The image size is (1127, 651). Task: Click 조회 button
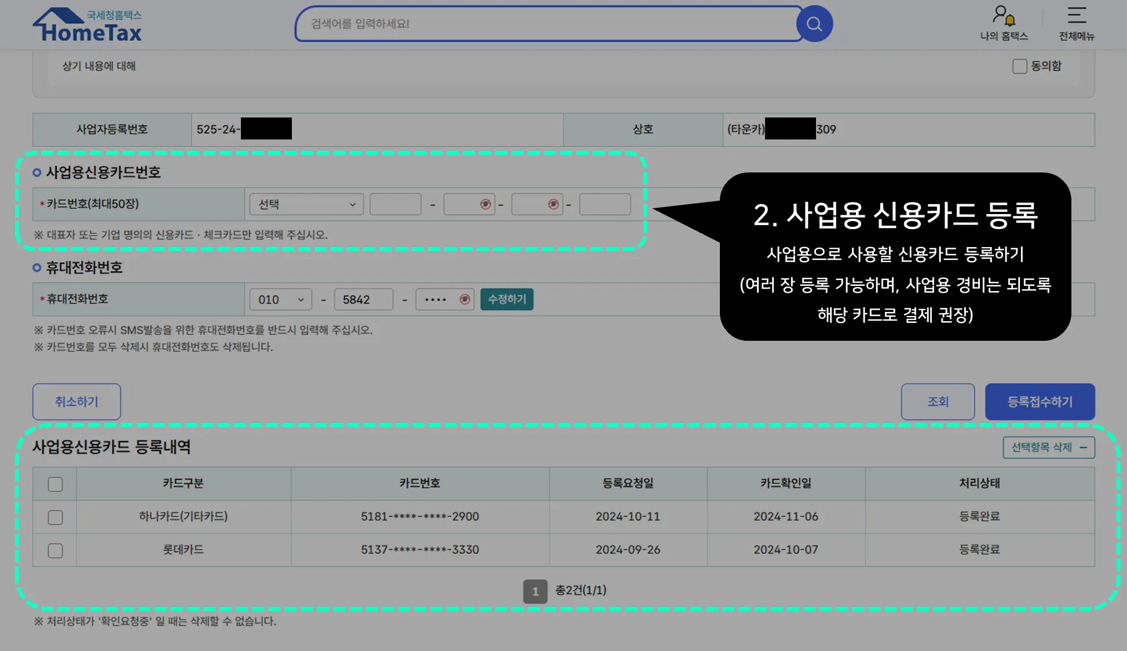[938, 402]
